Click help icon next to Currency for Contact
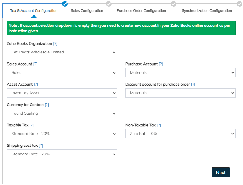Viewport: 243px width, 185px height. [47, 105]
